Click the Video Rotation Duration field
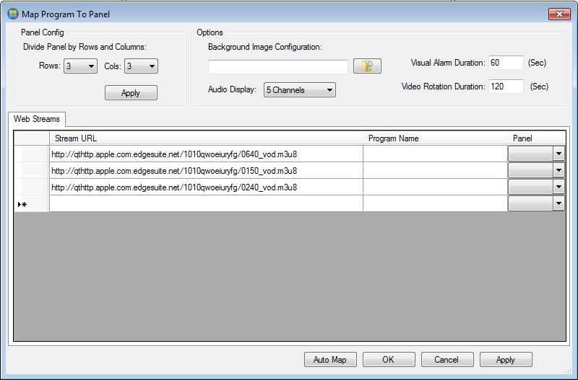The image size is (578, 380). click(506, 87)
